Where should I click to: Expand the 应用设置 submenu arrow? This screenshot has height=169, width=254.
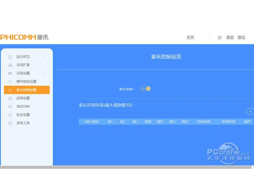44,98
